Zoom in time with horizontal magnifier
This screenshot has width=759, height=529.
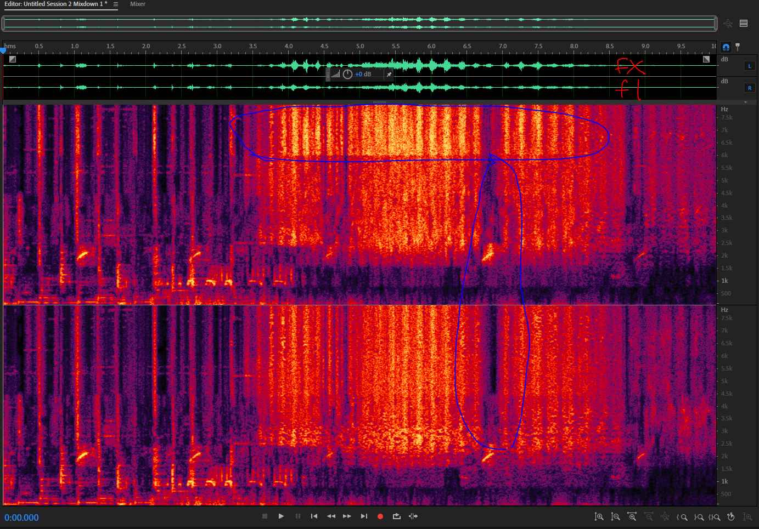632,517
